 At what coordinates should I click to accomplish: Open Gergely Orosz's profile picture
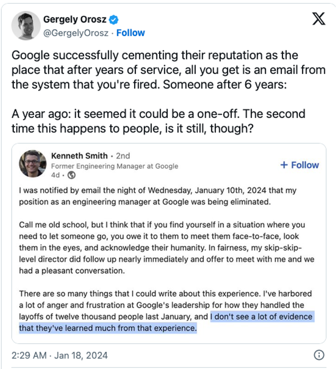coord(26,26)
